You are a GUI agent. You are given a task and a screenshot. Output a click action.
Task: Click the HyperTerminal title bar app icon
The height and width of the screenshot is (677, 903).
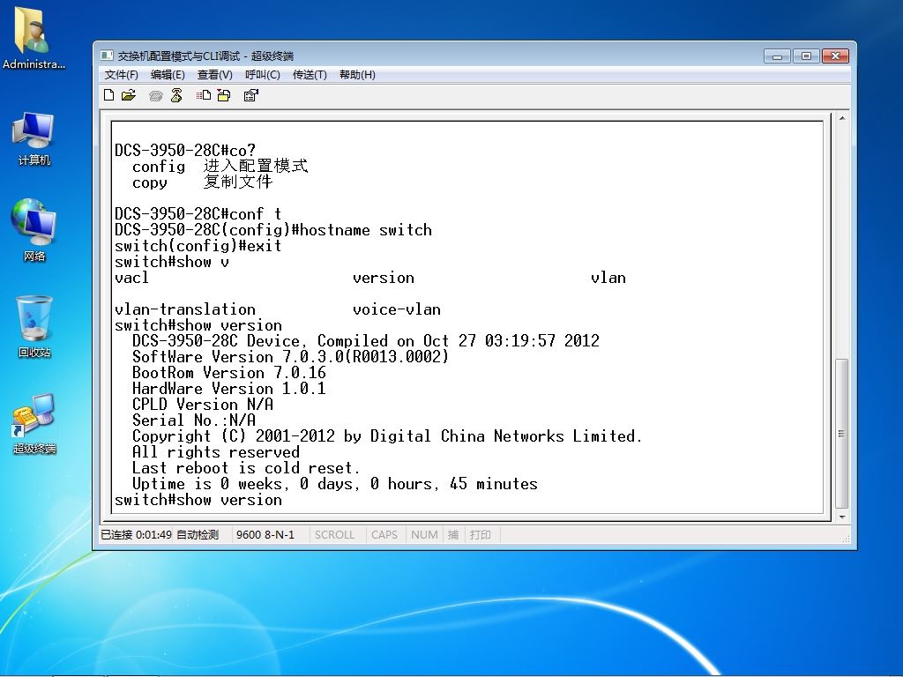(107, 56)
